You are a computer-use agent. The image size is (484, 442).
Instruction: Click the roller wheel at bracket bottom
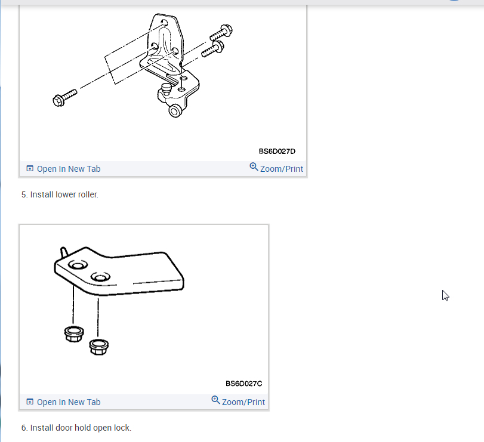[175, 111]
